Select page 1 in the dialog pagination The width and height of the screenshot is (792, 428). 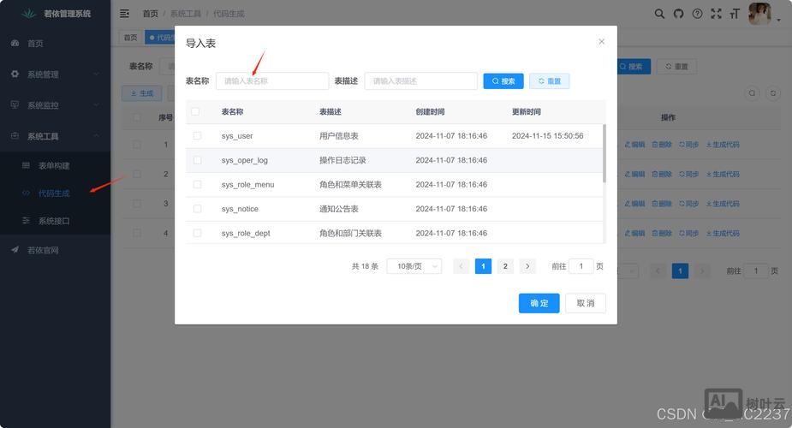point(483,266)
